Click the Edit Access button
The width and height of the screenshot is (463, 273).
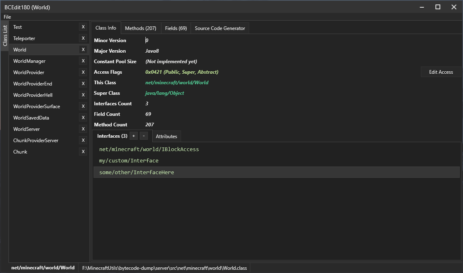coord(441,72)
